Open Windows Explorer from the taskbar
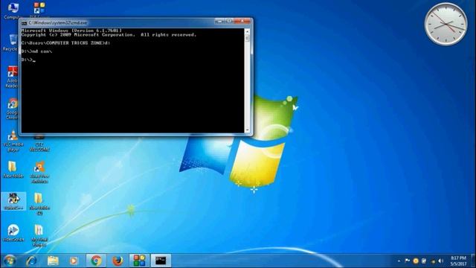The image size is (476, 268). (53, 261)
